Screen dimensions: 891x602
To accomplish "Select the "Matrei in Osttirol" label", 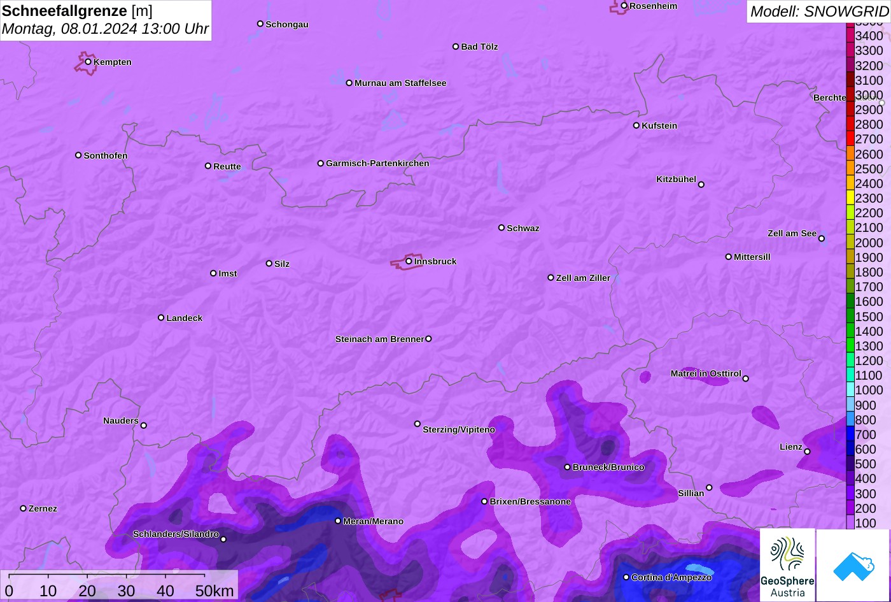I will coord(706,374).
